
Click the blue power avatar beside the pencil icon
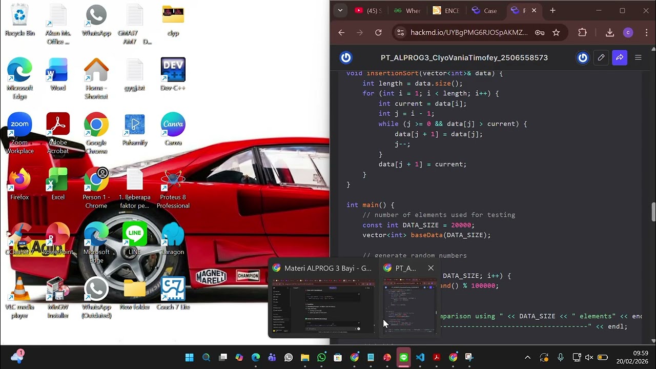coord(583,57)
